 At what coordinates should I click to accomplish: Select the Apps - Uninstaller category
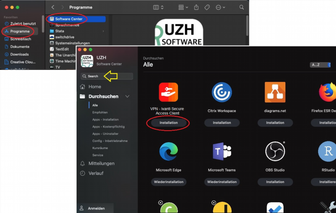105,134
